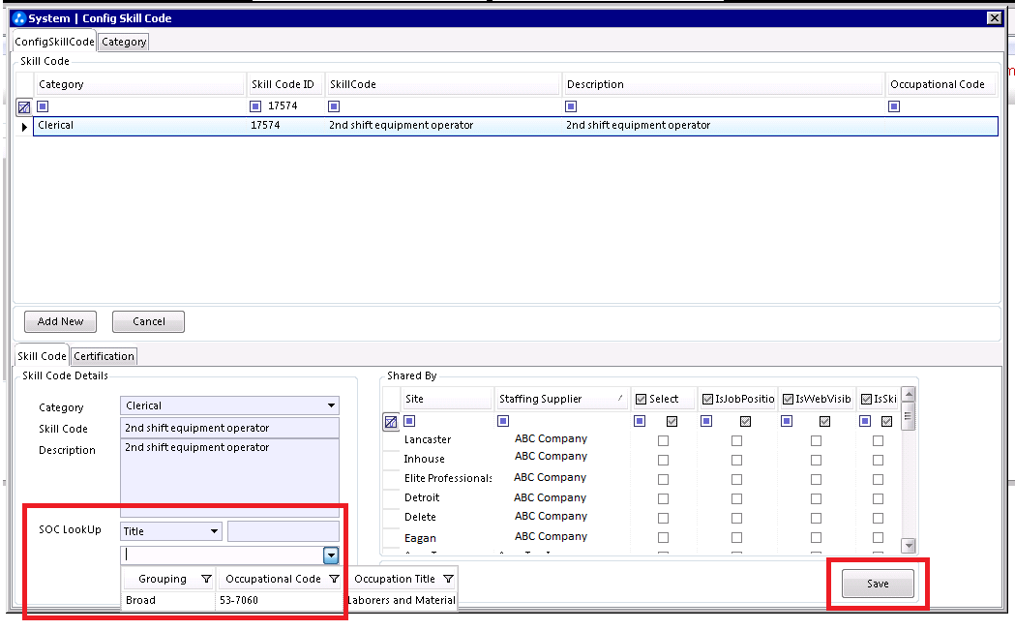Sort by Staffing Supplier column header
The width and height of the screenshot is (1015, 630).
click(x=562, y=399)
